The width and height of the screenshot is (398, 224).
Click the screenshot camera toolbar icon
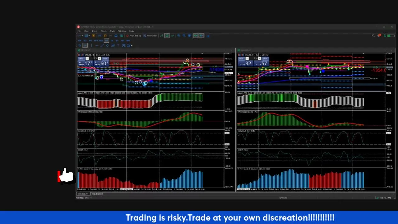(x=208, y=36)
